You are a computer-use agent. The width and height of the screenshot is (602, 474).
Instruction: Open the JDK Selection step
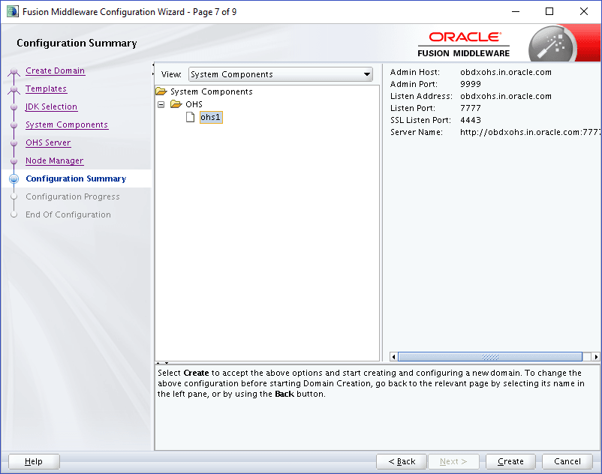coord(52,107)
